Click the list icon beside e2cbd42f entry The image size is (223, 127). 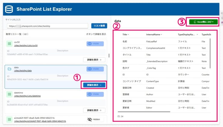coord(9,119)
